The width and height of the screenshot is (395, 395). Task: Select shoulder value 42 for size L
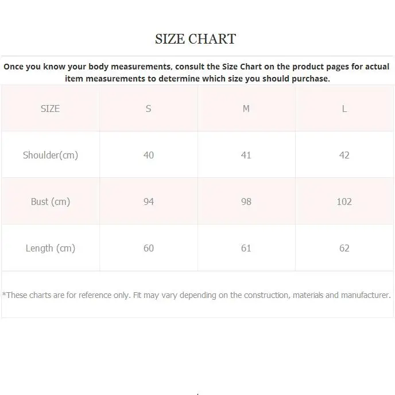pyautogui.click(x=344, y=155)
